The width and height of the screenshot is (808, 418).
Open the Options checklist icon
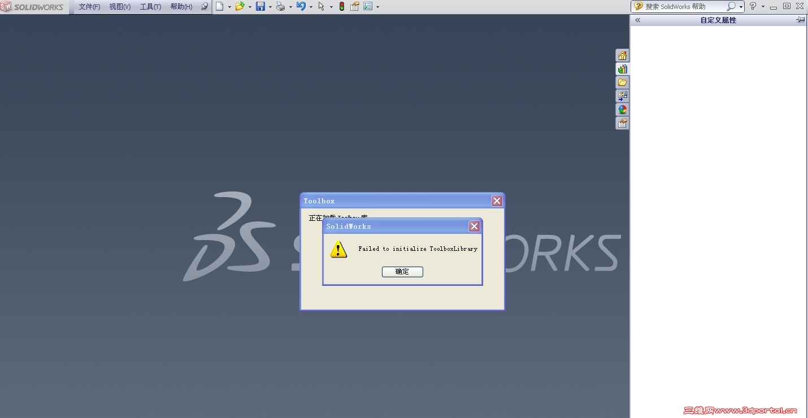(x=368, y=7)
